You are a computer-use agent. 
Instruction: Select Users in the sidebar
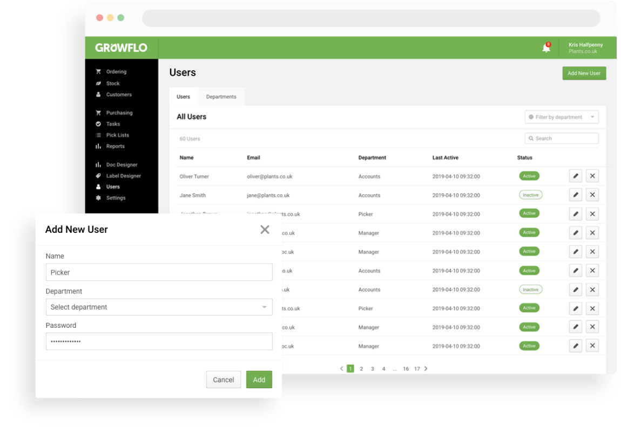point(112,187)
